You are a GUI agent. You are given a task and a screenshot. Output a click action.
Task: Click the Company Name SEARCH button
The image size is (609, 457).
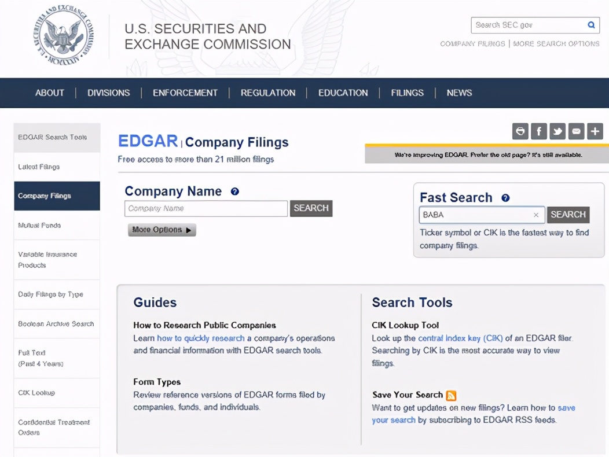[x=311, y=208]
